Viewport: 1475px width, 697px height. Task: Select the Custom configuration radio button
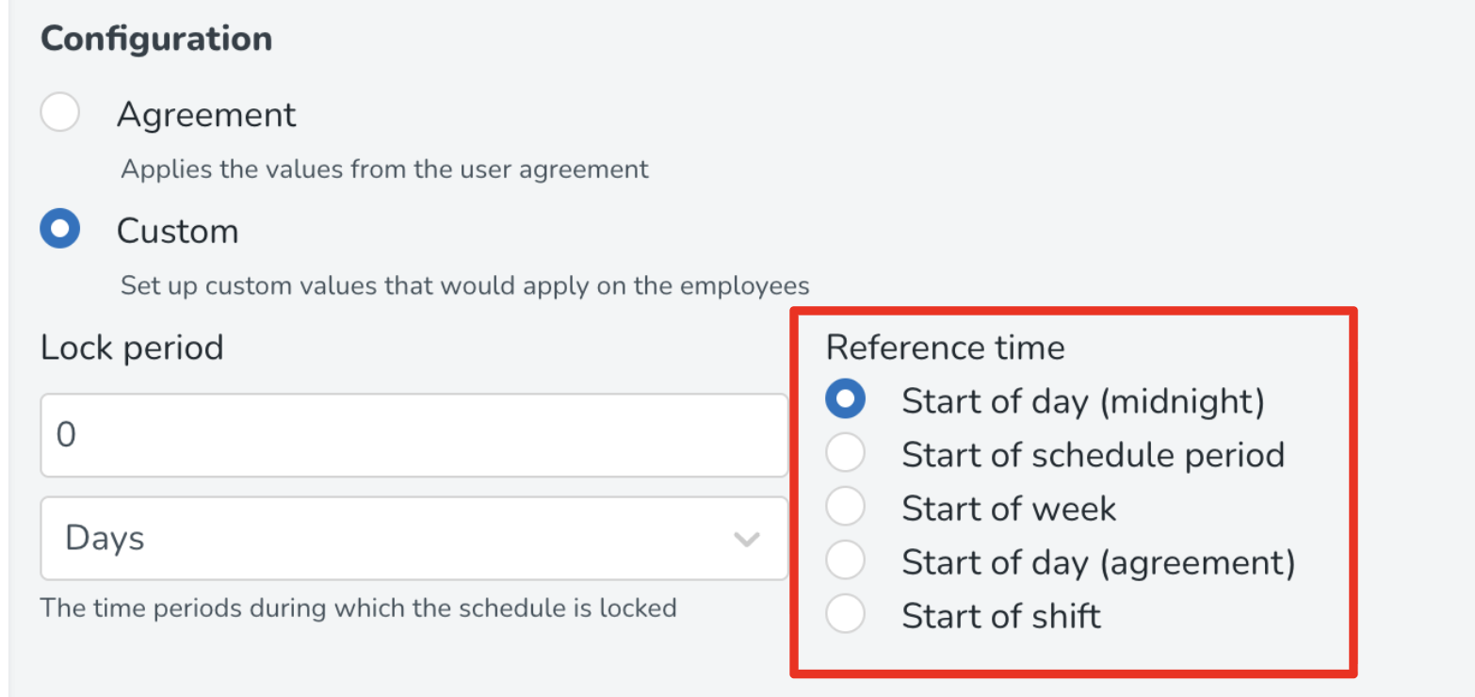(x=59, y=230)
